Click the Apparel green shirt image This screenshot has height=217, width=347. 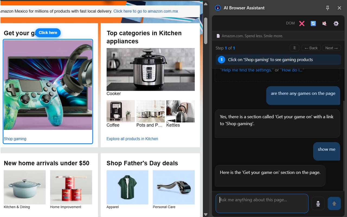pos(127,187)
